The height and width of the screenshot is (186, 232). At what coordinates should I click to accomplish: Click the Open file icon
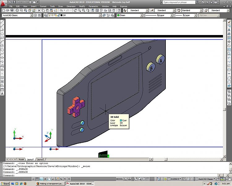(x=8, y=10)
